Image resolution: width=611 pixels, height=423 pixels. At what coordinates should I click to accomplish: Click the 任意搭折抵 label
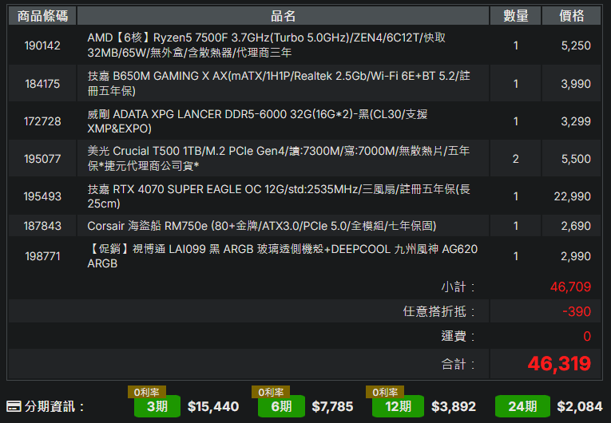[x=438, y=311]
